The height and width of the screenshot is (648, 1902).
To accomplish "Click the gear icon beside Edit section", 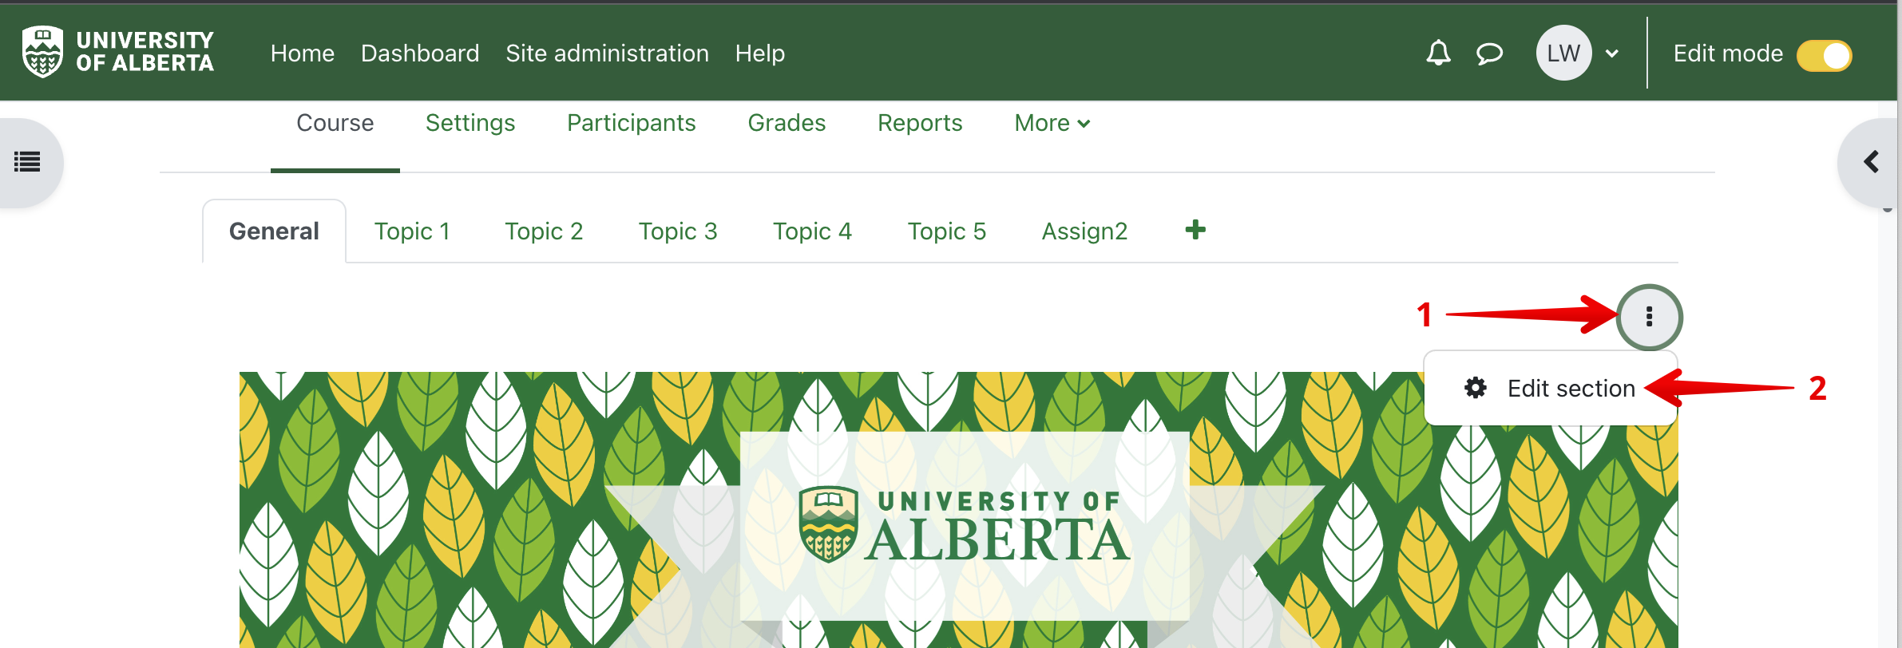I will [1475, 388].
